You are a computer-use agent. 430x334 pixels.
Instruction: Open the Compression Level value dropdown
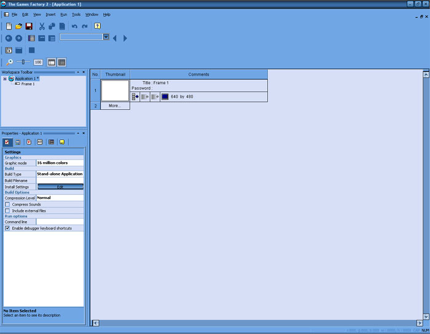point(60,198)
